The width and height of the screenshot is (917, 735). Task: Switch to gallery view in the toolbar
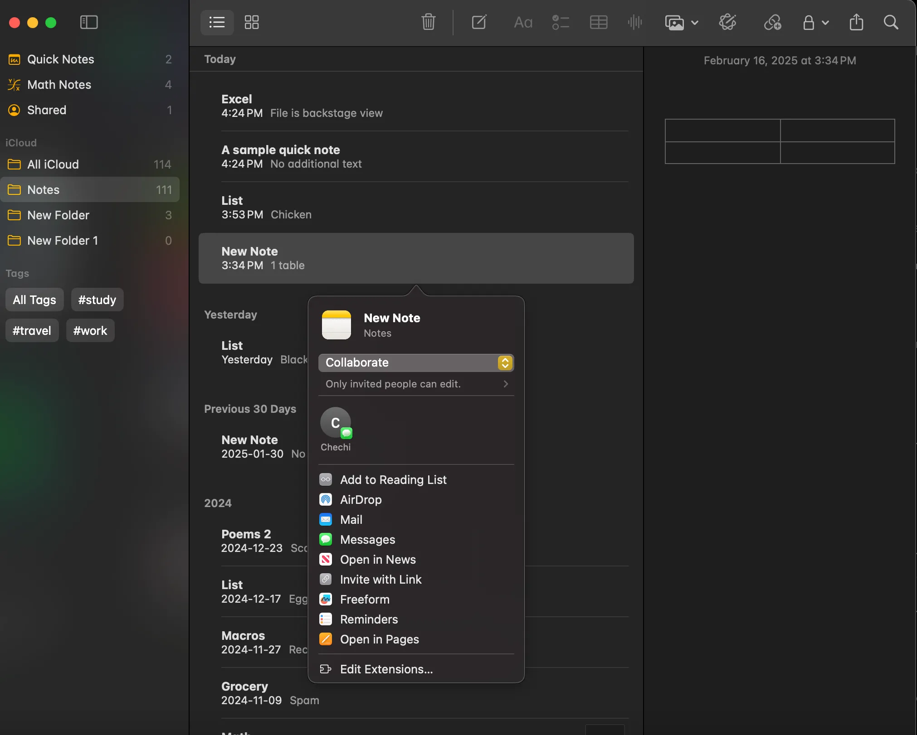click(251, 22)
